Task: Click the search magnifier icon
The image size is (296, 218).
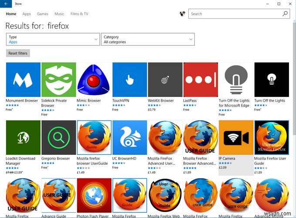Action: pyautogui.click(x=285, y=14)
